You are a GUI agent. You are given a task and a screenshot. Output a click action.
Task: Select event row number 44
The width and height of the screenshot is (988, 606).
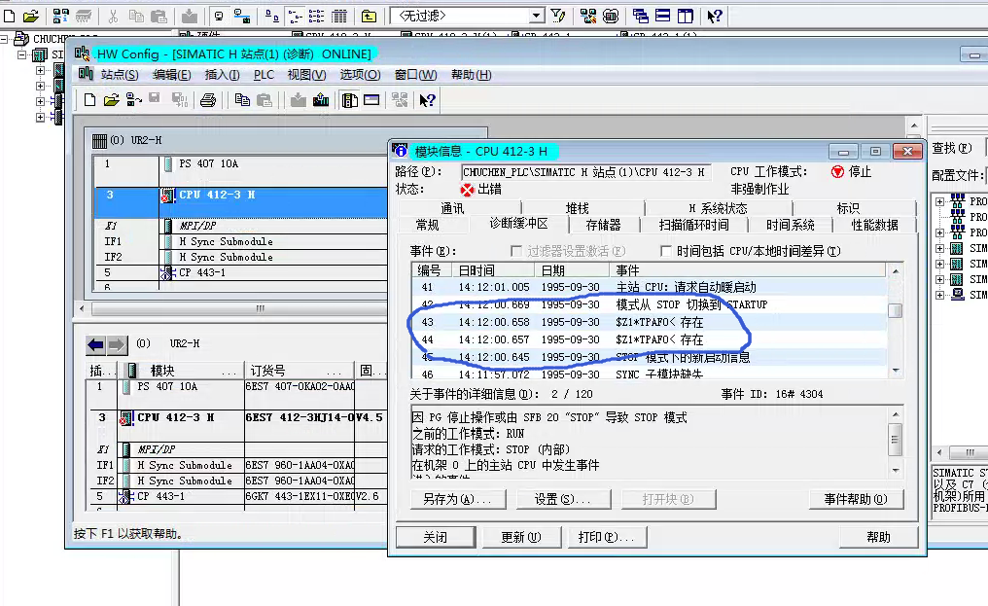coord(649,339)
